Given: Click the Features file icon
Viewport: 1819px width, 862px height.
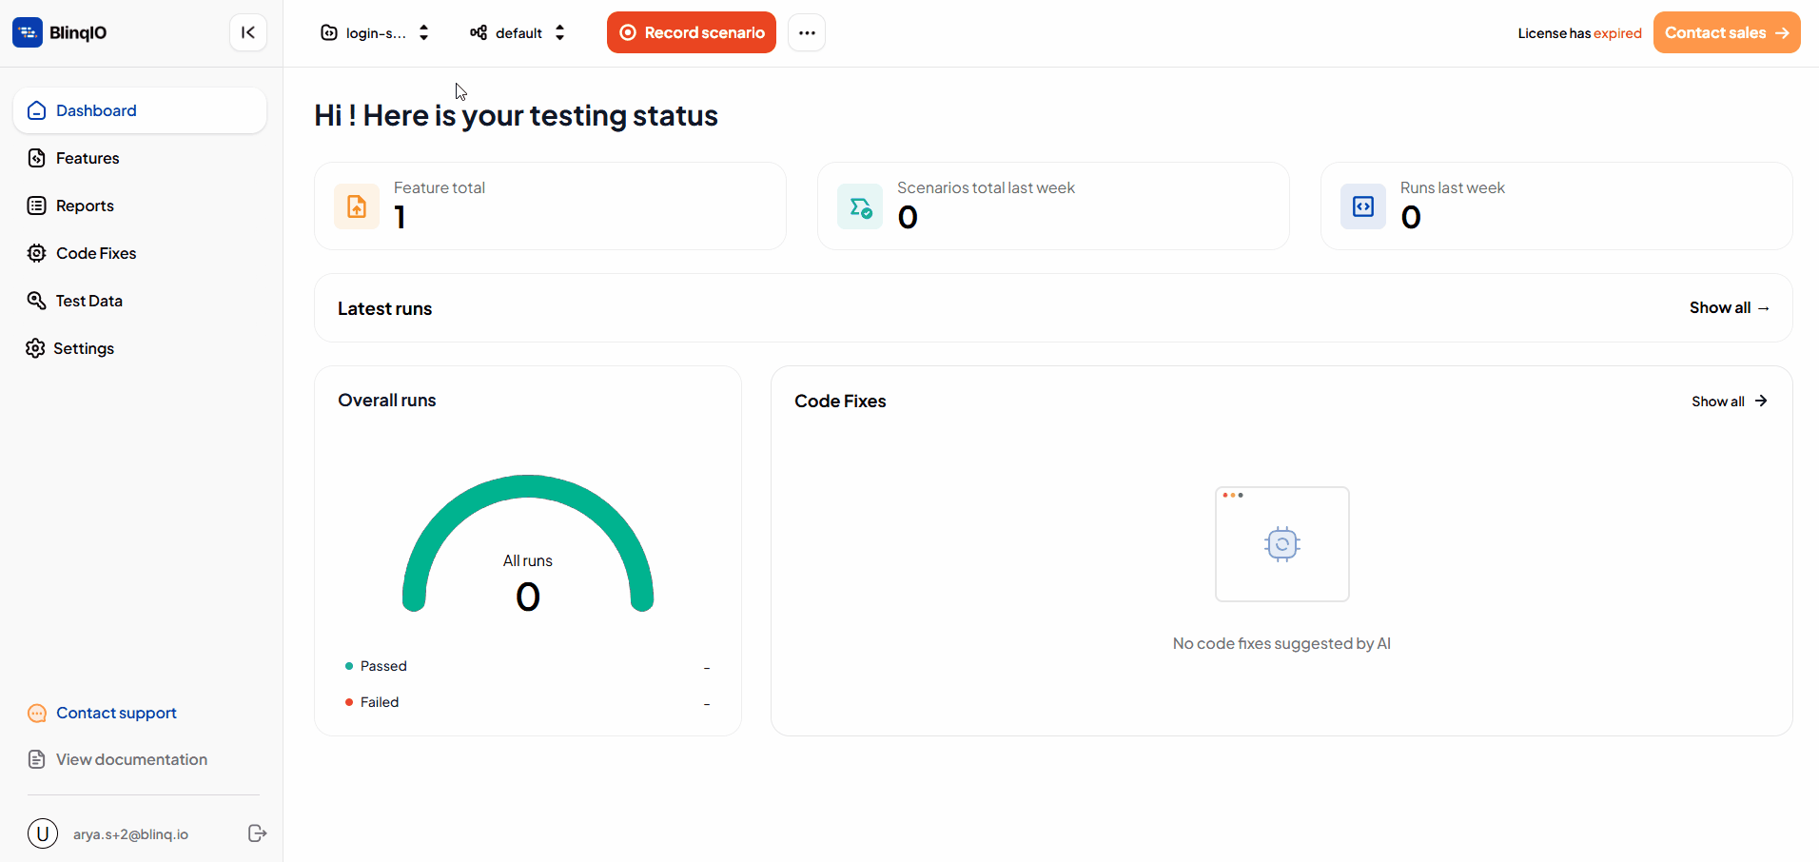Looking at the screenshot, I should click(36, 158).
